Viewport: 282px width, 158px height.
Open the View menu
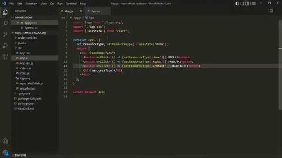coord(44,4)
